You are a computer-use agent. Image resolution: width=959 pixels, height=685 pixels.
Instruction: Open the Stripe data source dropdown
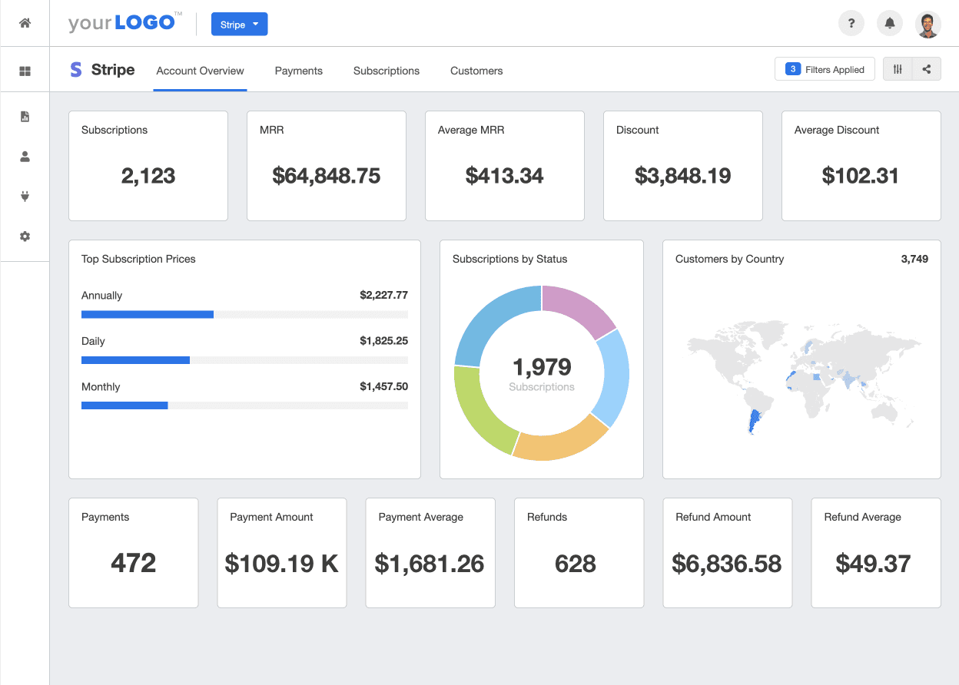[239, 24]
